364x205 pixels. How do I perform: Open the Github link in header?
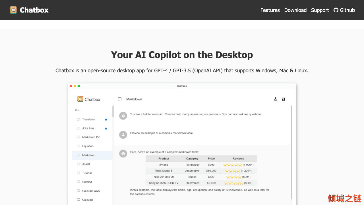click(x=344, y=10)
